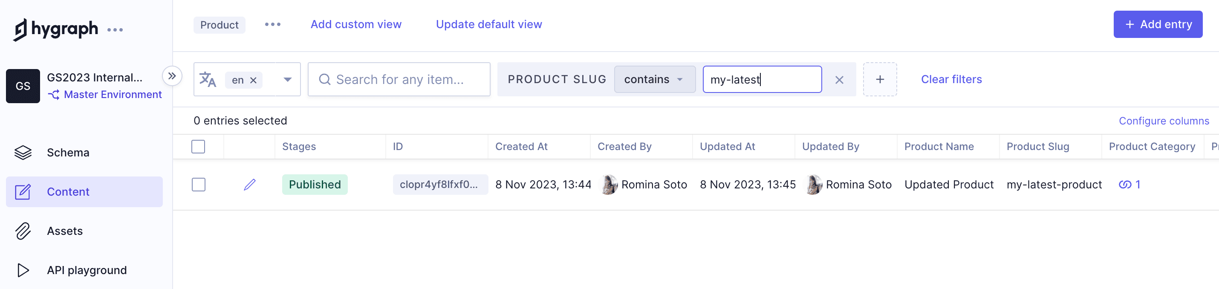Viewport: 1219px width, 289px height.
Task: Open the locale selector dropdown arrow
Action: [x=287, y=79]
